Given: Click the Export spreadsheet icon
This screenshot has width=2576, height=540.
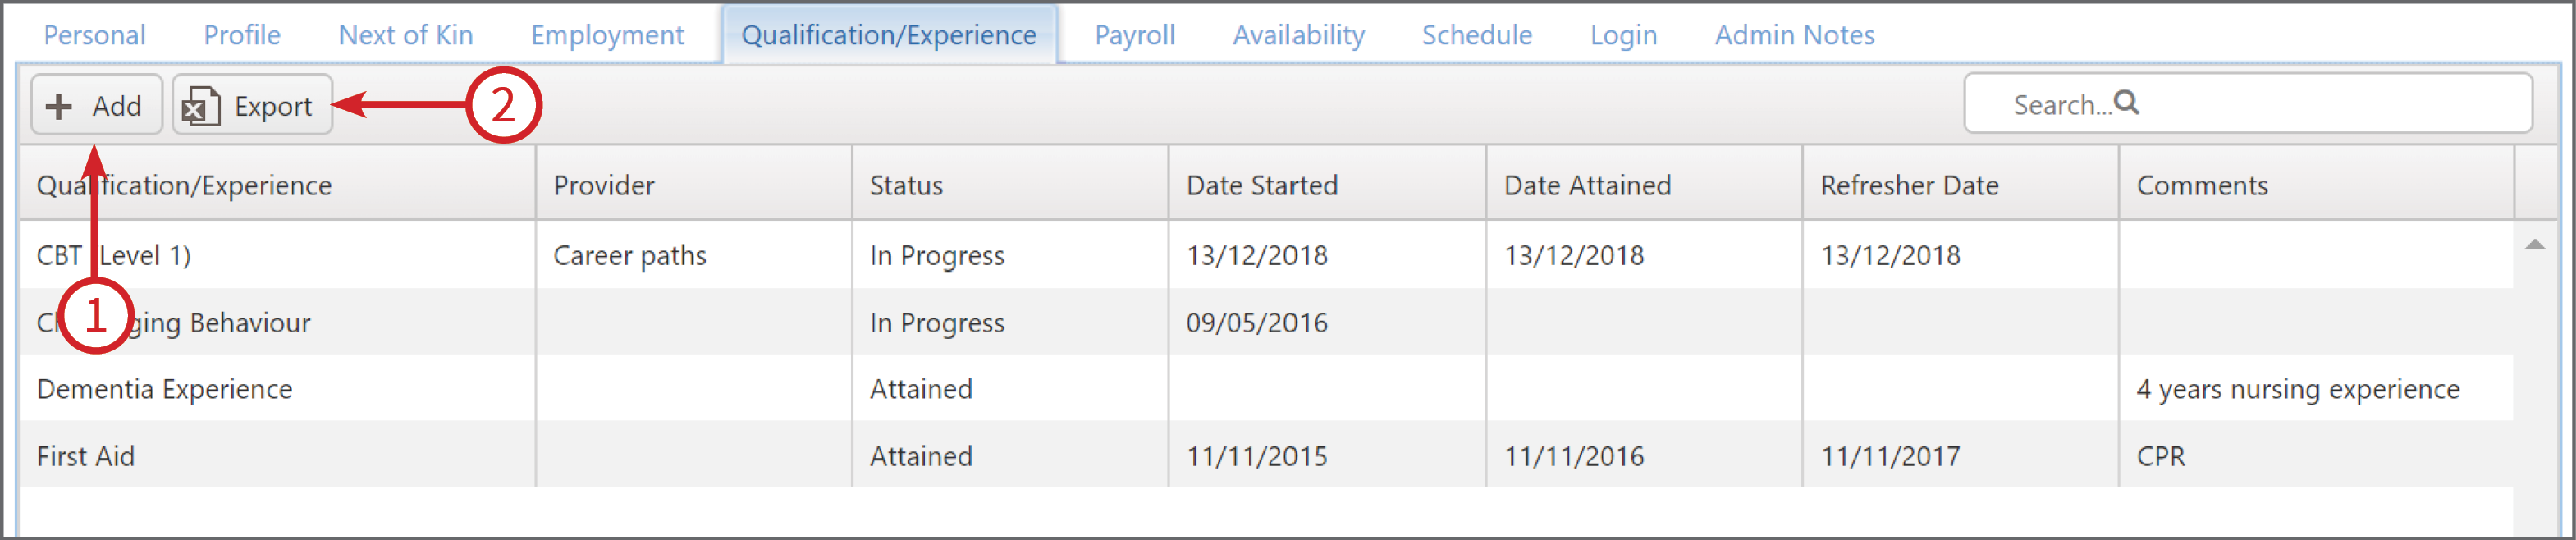Looking at the screenshot, I should tap(200, 106).
